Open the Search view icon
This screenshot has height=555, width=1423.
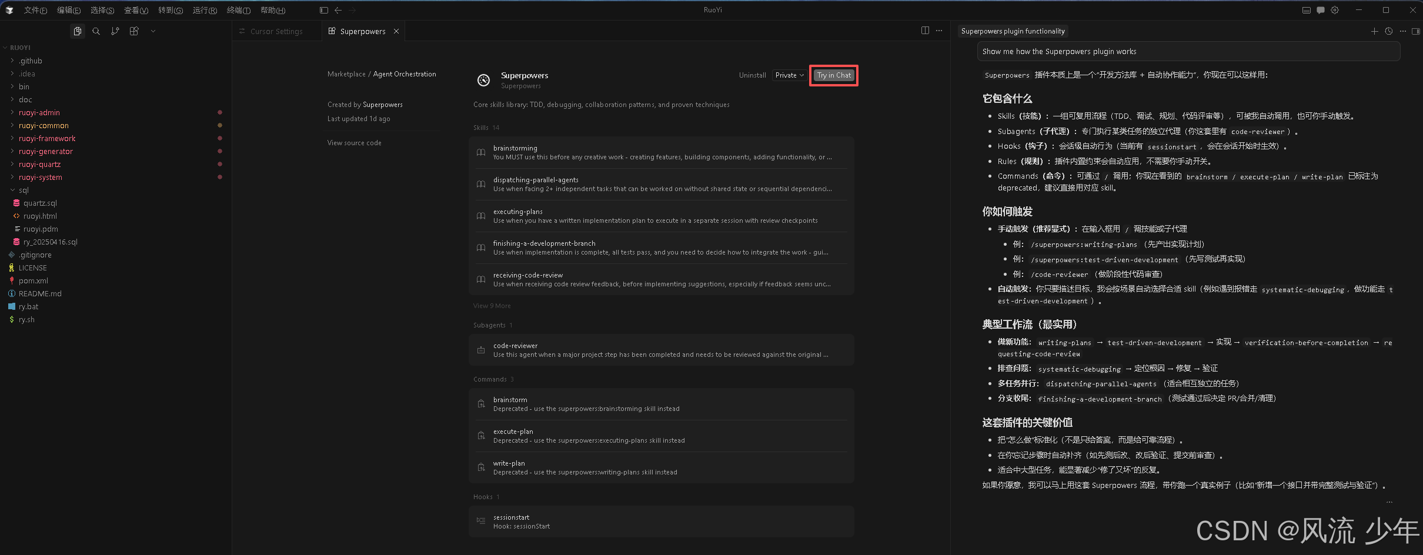pos(96,31)
